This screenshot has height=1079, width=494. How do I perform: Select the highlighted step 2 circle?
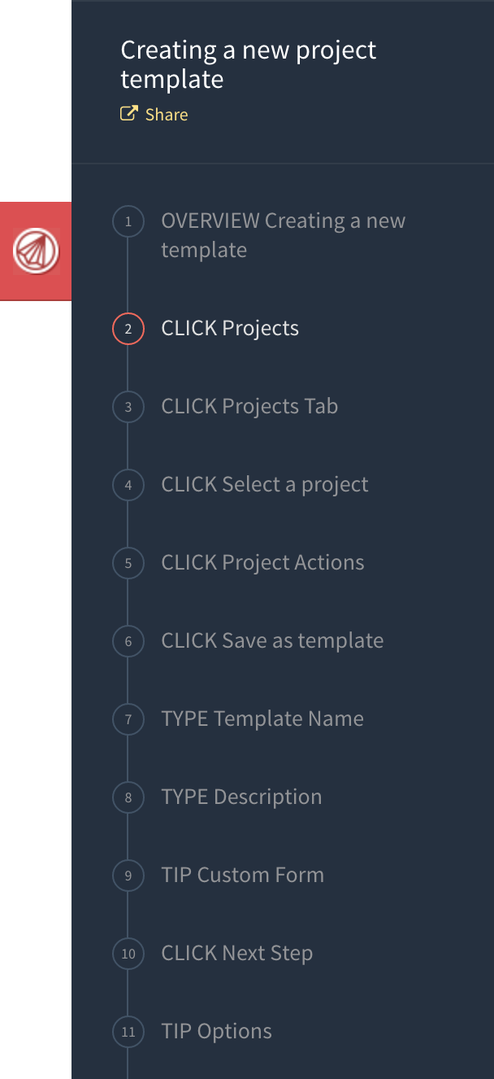click(x=128, y=329)
